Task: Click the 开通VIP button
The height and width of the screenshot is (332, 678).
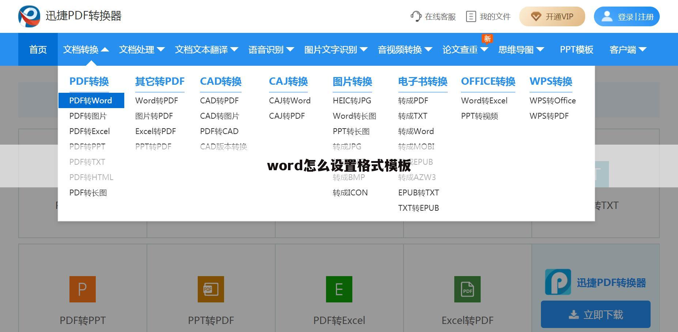Action: [552, 16]
